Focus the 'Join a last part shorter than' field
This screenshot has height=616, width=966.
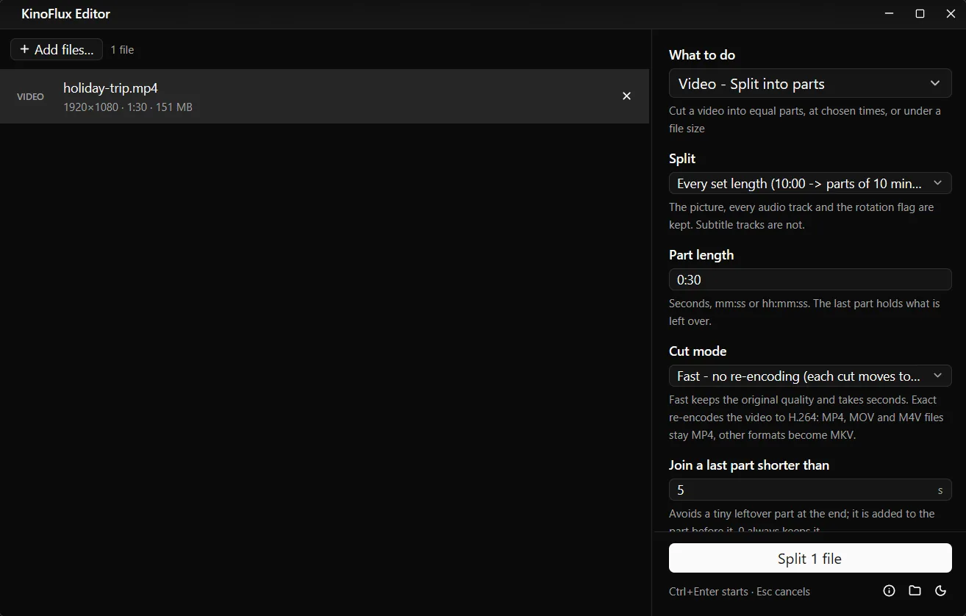coord(810,490)
